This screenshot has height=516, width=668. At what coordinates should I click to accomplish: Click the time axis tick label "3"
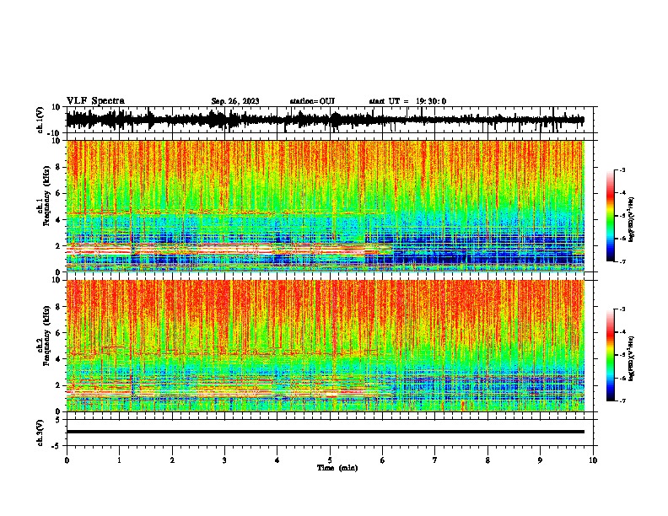(224, 460)
